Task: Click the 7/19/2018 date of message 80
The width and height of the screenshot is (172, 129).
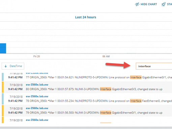Action: click(16, 85)
